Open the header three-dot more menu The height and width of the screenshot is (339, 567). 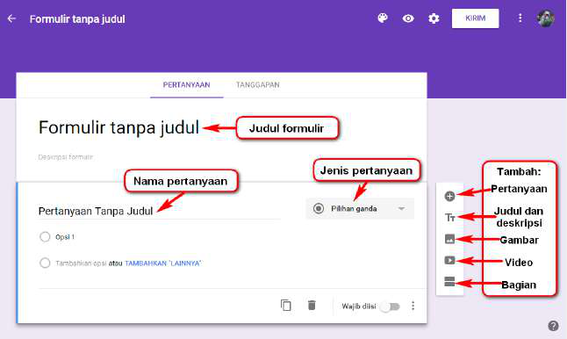pos(520,18)
